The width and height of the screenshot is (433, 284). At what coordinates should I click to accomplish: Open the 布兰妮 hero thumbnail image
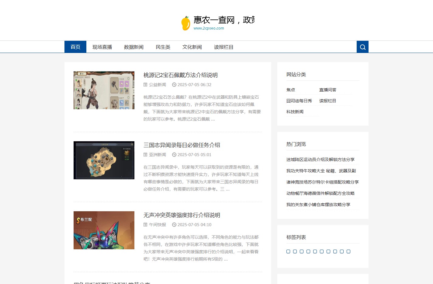click(x=104, y=230)
